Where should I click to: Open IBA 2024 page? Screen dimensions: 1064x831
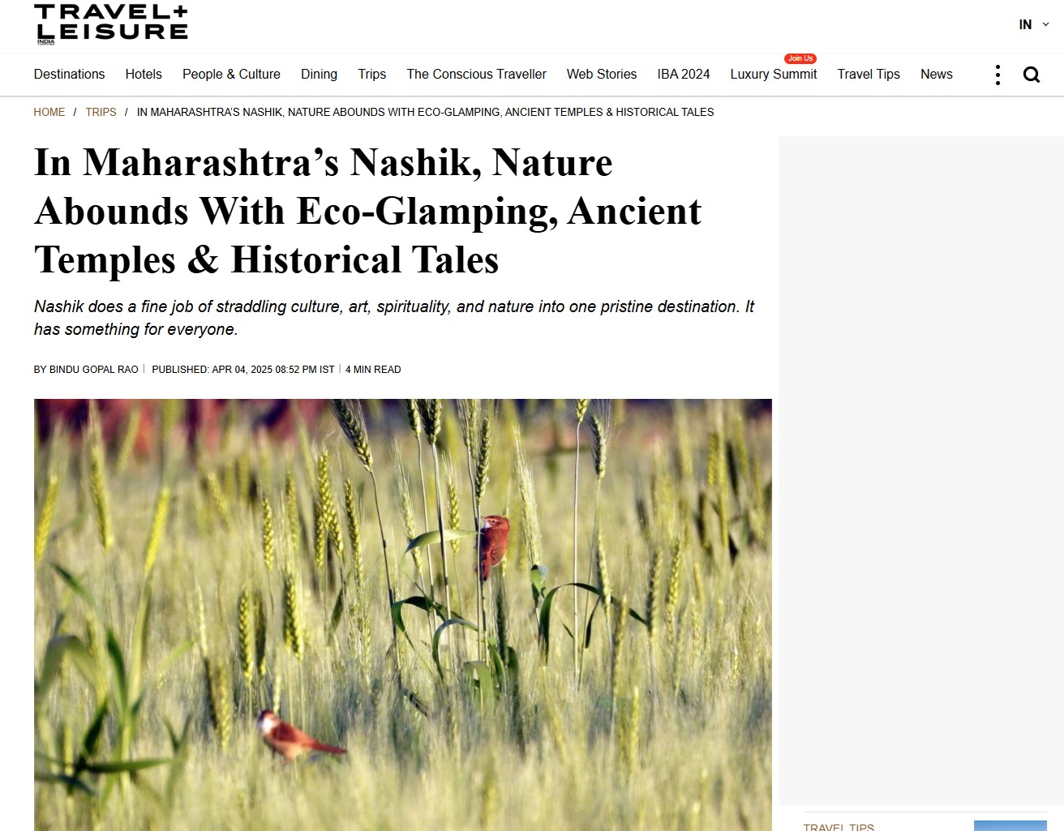(684, 74)
